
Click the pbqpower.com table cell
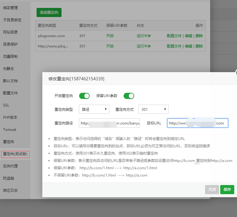click(x=51, y=36)
